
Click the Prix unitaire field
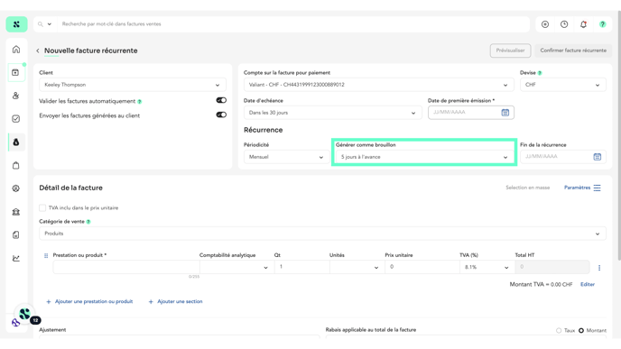[x=422, y=267]
